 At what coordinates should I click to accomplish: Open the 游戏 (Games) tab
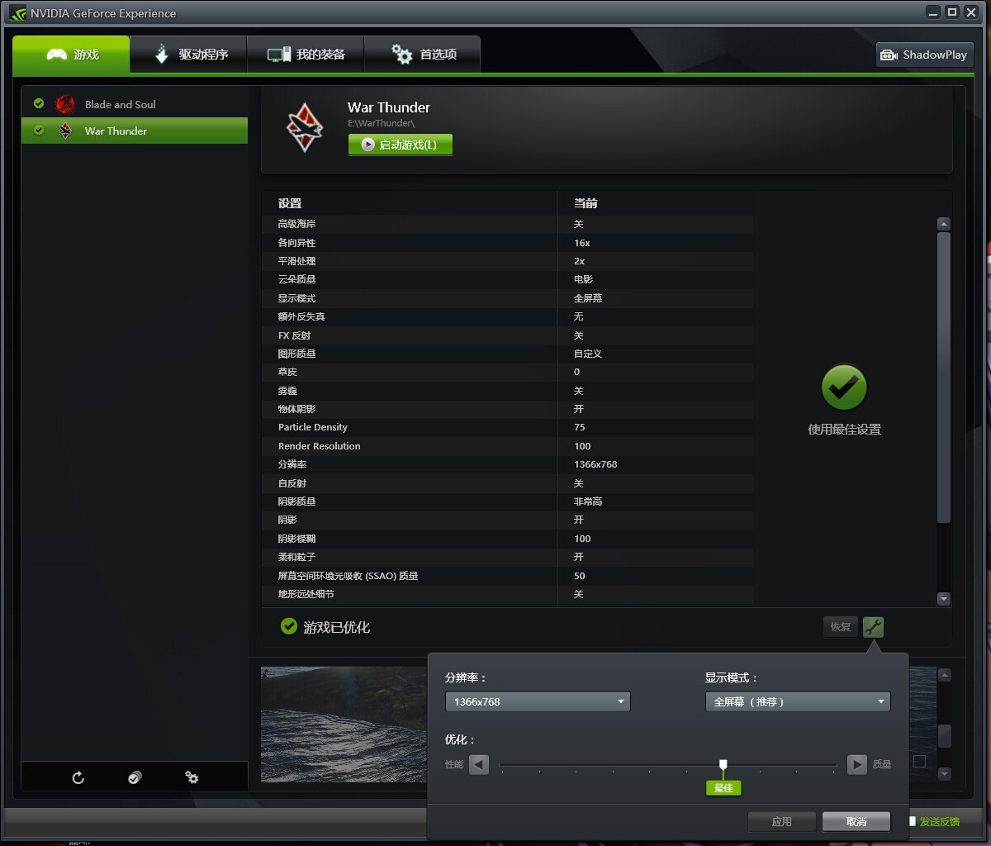click(71, 55)
